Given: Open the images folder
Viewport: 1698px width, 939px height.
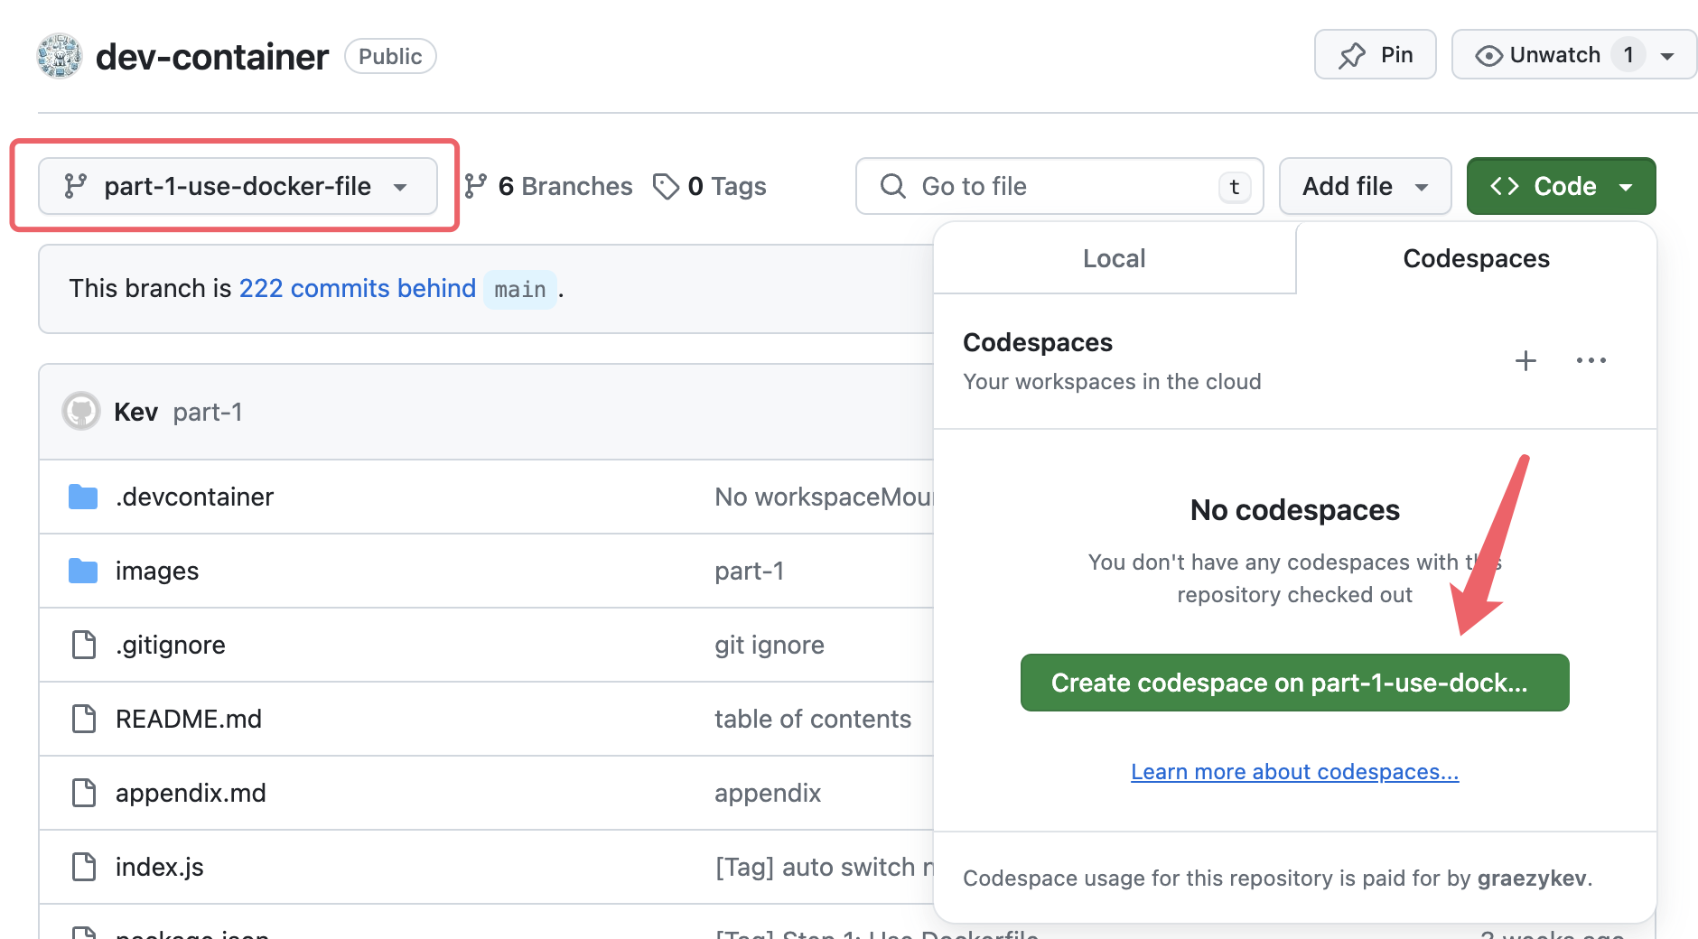Looking at the screenshot, I should [157, 571].
